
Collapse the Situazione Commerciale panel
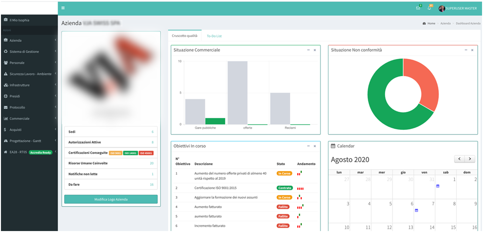pos(308,50)
